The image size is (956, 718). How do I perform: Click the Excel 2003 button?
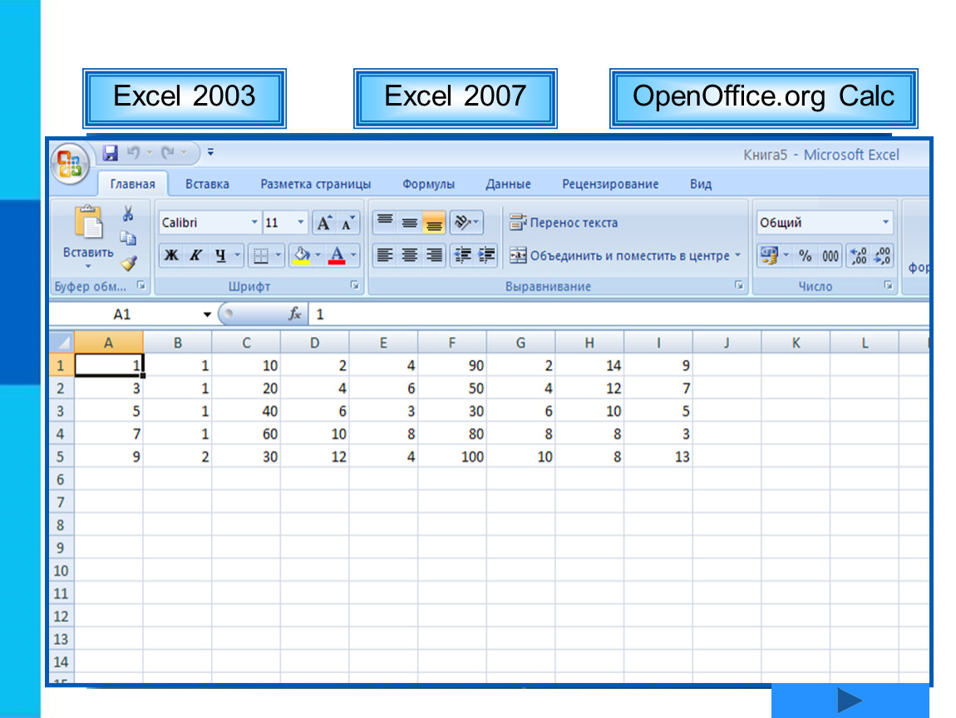coord(185,98)
